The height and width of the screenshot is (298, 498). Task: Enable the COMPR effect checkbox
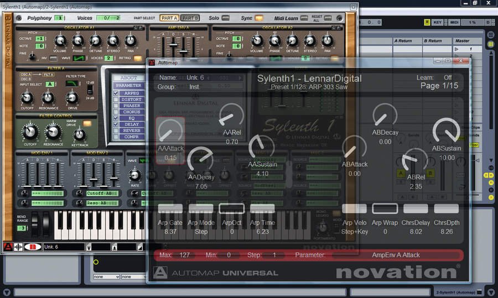[x=116, y=137]
